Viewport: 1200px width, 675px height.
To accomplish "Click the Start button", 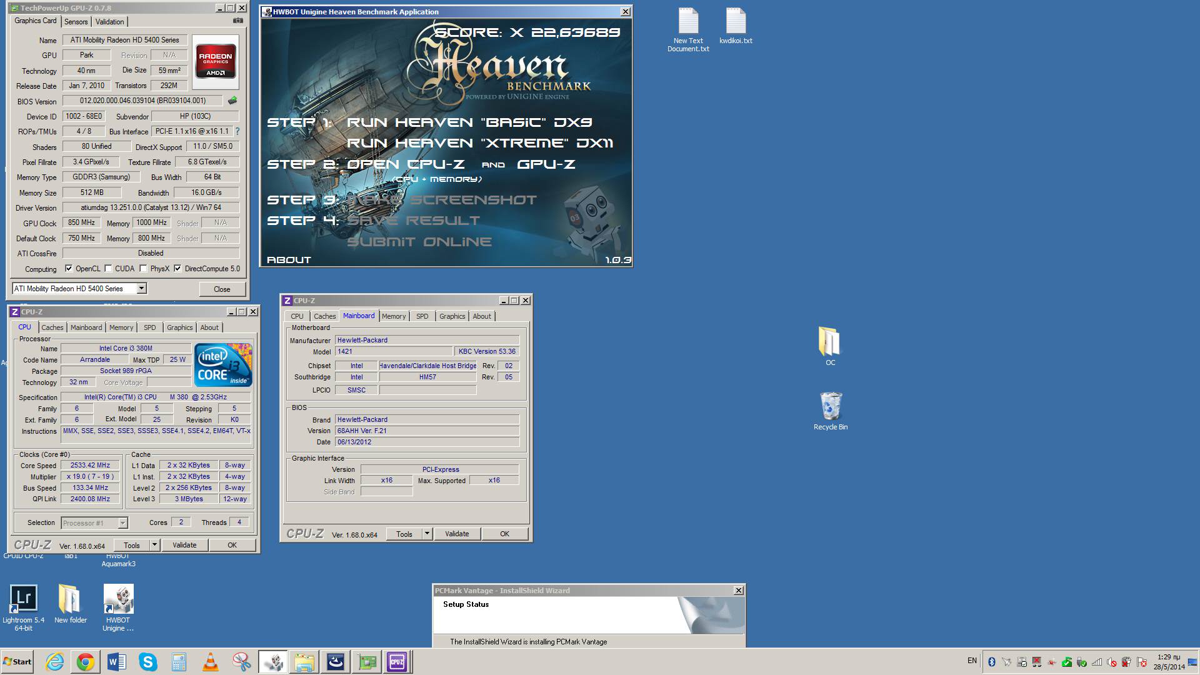I will [x=17, y=662].
